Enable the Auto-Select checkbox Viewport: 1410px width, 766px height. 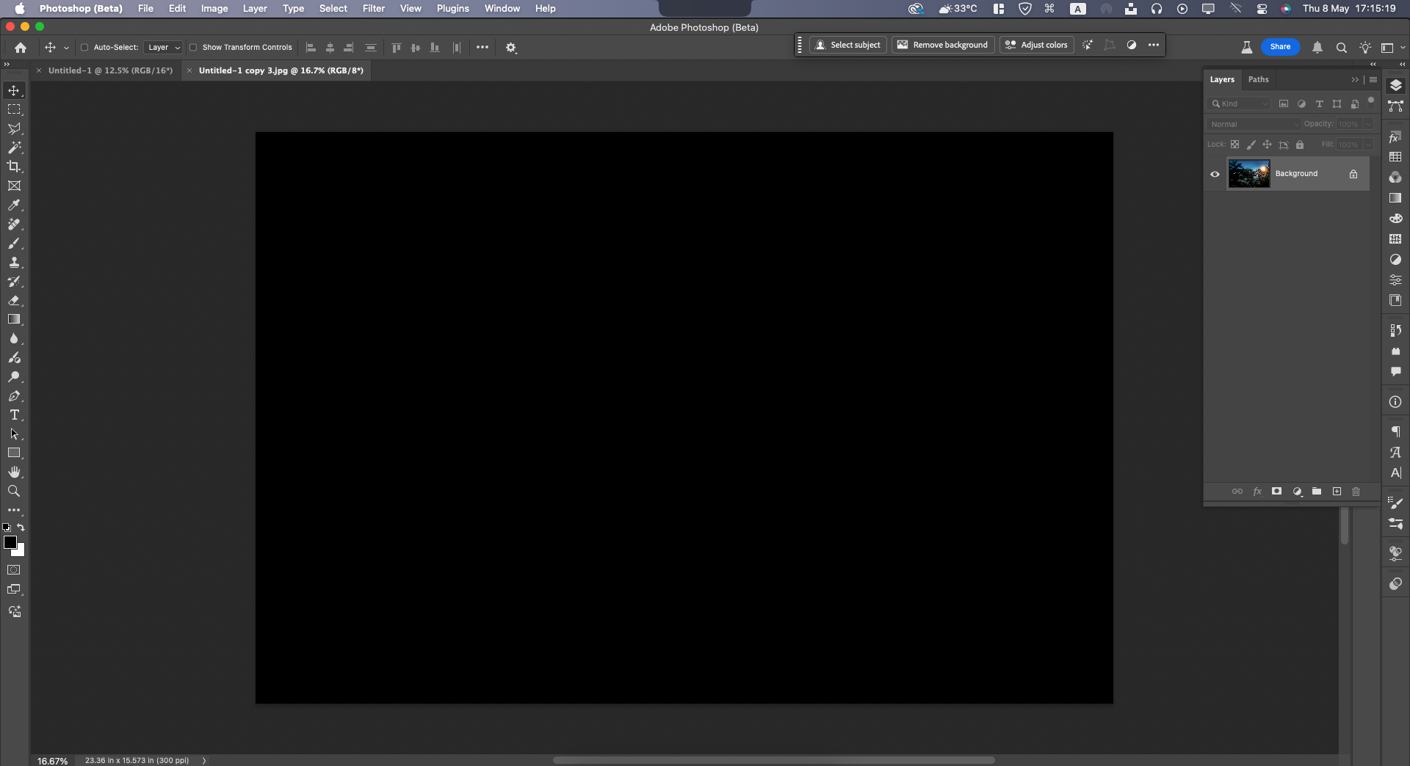pyautogui.click(x=84, y=48)
